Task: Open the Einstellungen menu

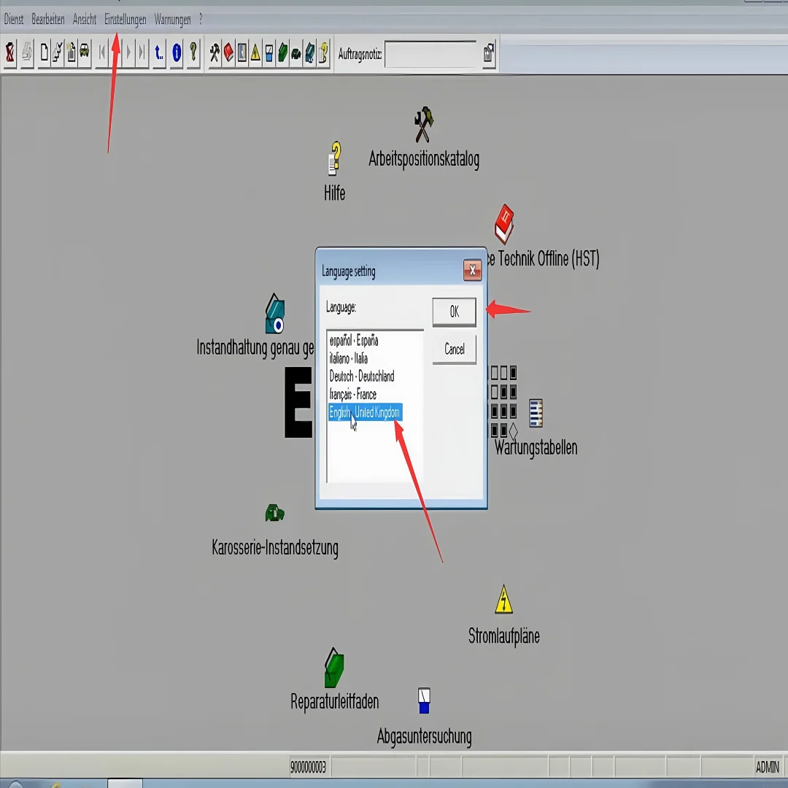Action: pyautogui.click(x=125, y=20)
